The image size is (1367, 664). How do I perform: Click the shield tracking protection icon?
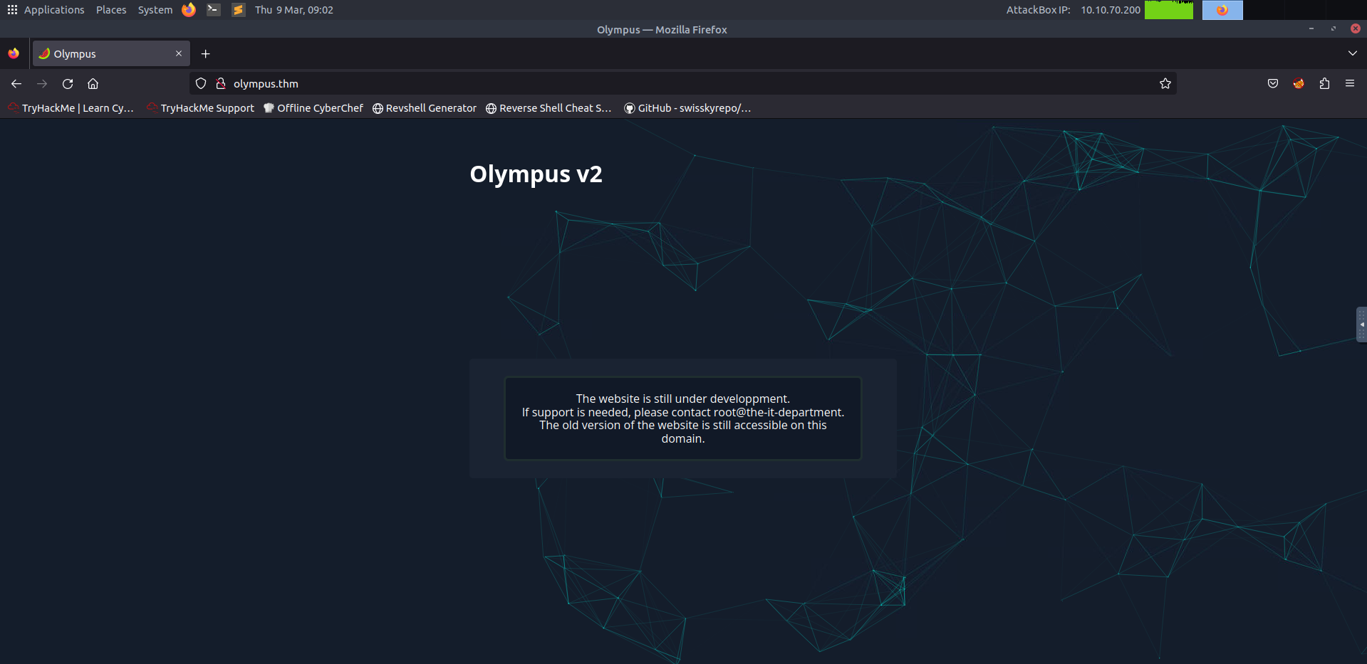[x=200, y=83]
